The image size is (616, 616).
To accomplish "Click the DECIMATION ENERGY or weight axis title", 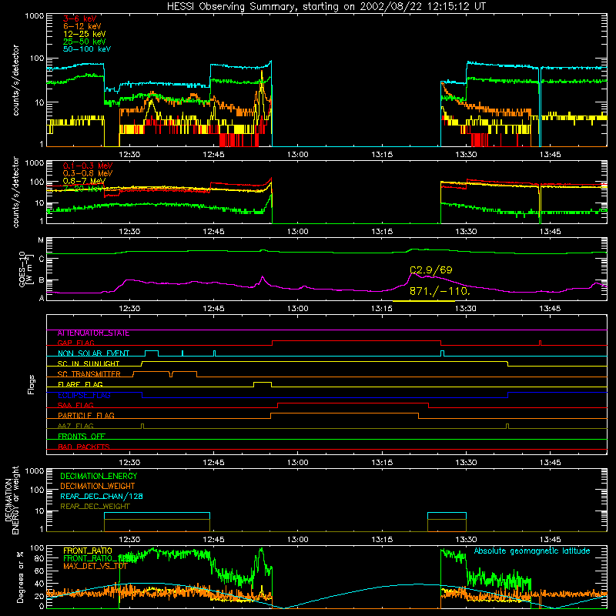I will 12,500.
